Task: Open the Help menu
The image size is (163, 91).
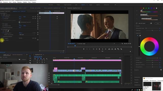Action: 34,2
